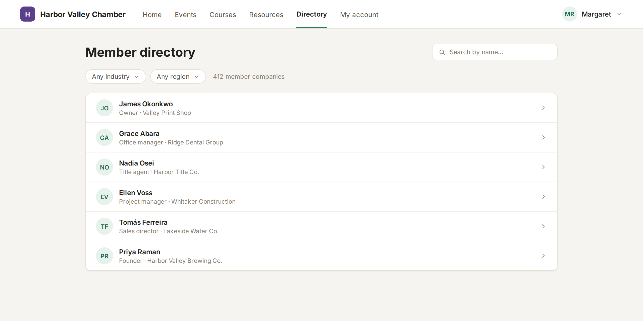Open the My account tab
The width and height of the screenshot is (643, 321).
[x=359, y=15]
